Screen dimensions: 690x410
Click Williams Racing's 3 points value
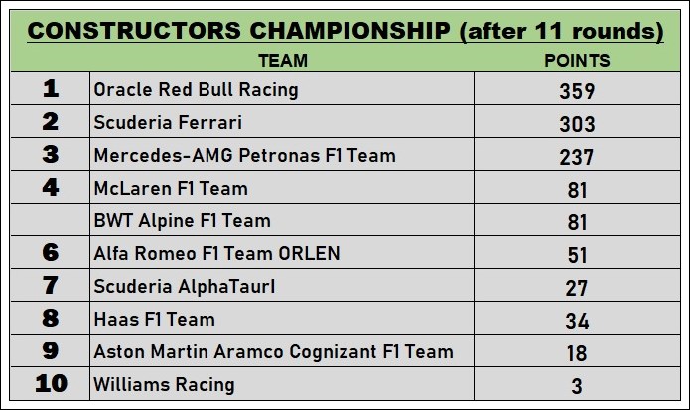pyautogui.click(x=577, y=386)
